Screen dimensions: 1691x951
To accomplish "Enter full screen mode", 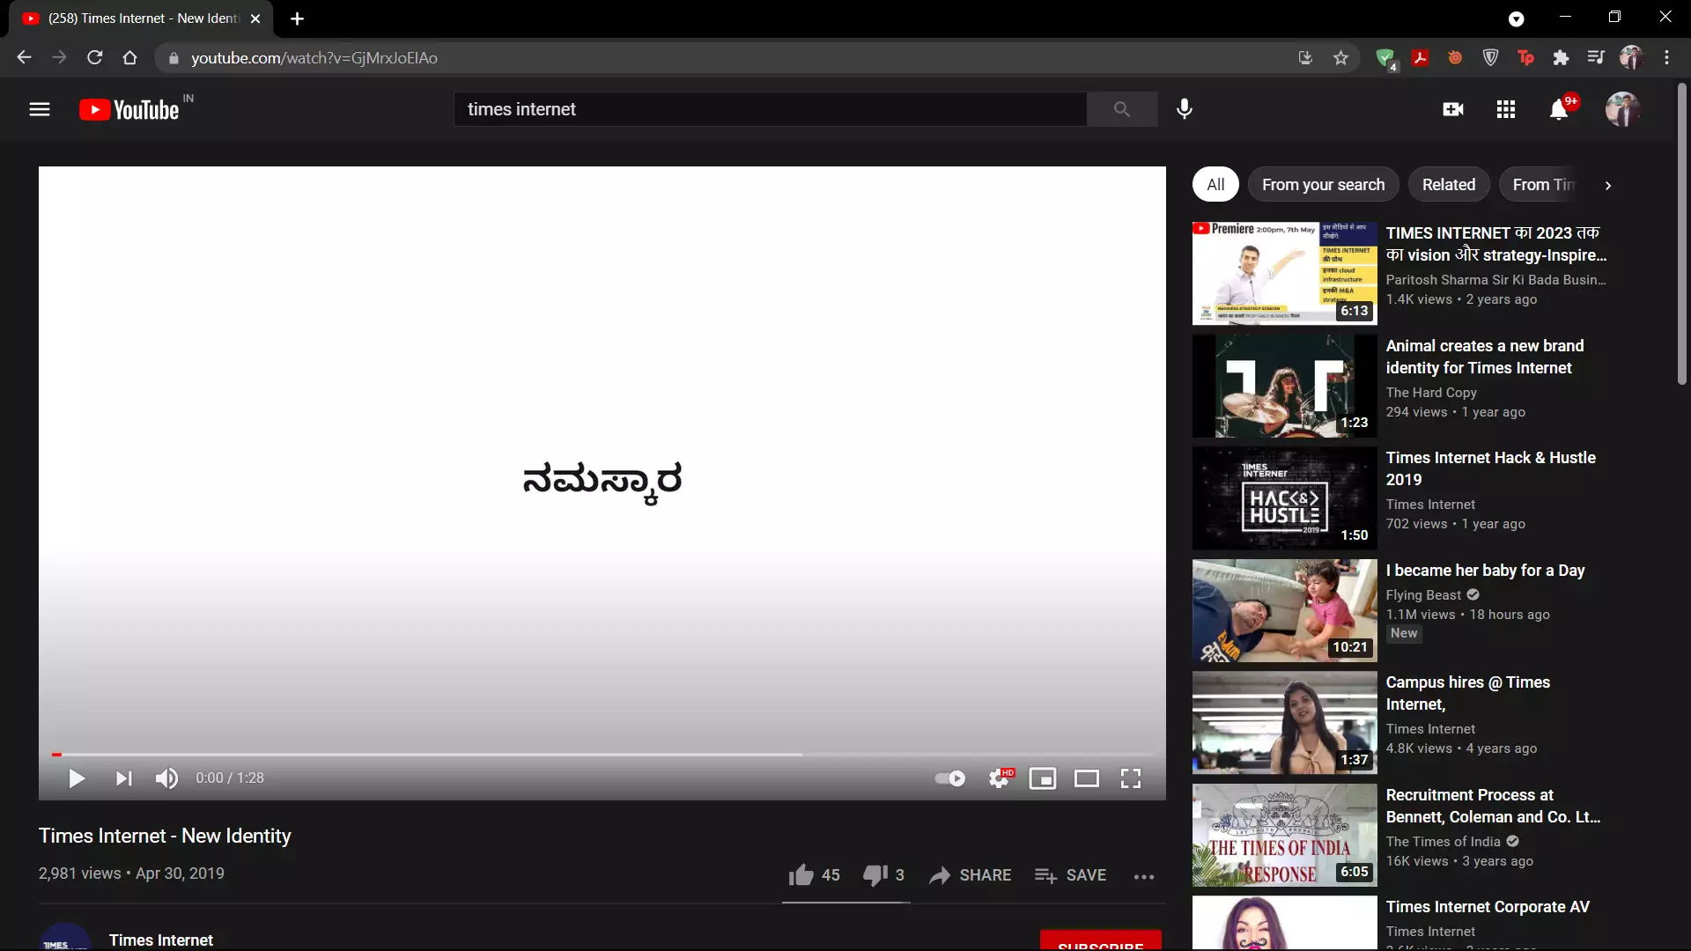I will tap(1131, 778).
